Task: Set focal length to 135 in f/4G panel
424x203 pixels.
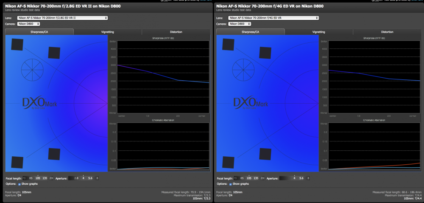Action: pos(256,178)
